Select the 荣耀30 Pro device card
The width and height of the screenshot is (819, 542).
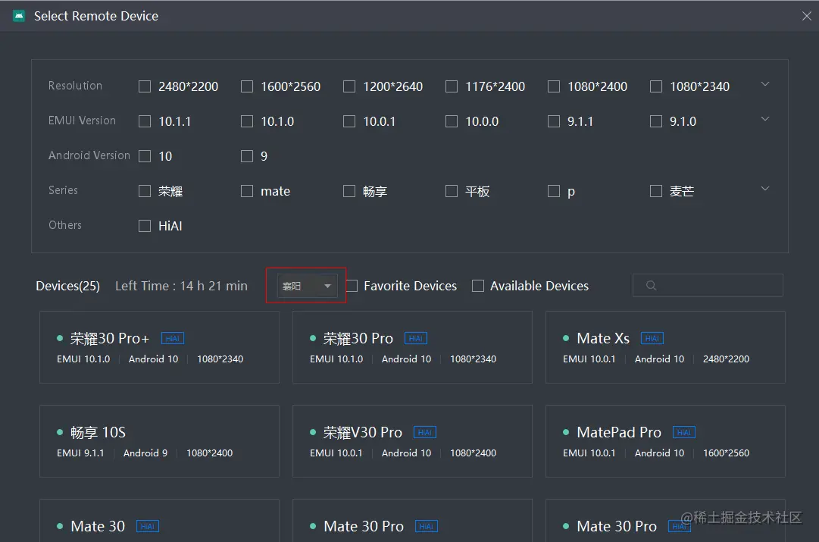pos(413,348)
